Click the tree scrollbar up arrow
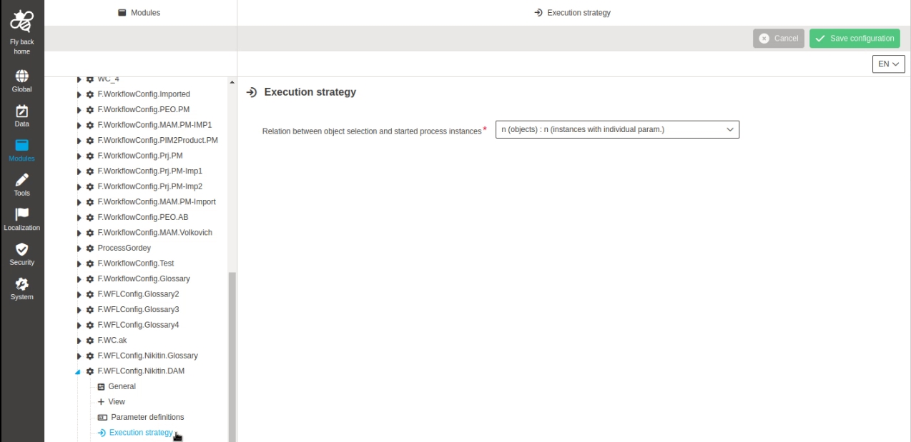911x442 pixels. (232, 82)
